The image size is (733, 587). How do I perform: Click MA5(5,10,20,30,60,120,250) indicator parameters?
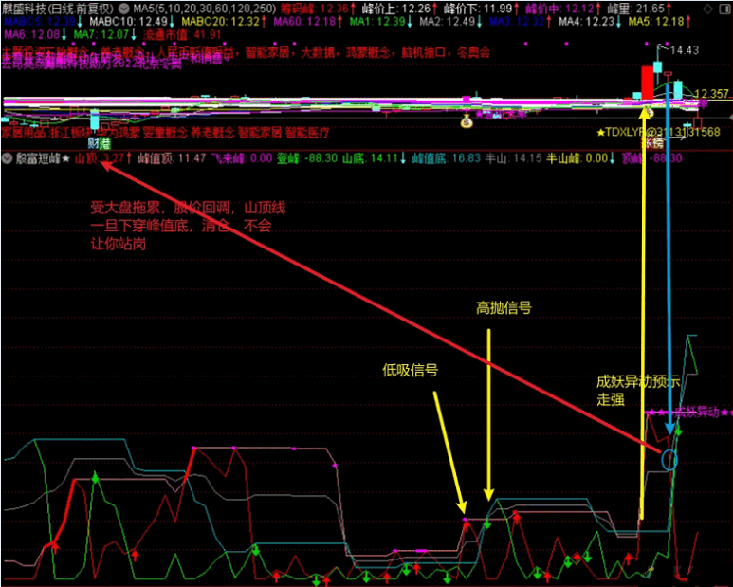(x=205, y=9)
